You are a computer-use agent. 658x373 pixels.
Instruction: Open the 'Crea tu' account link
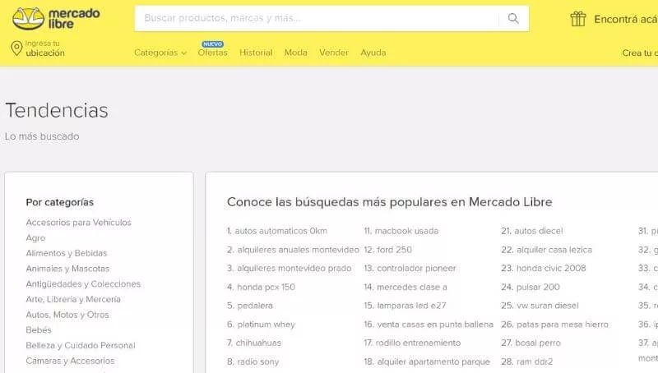pyautogui.click(x=639, y=53)
